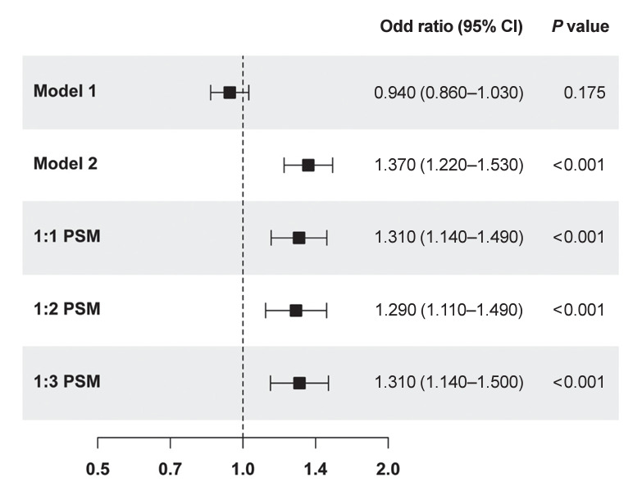Click the 1.0 axis tick label
The height and width of the screenshot is (500, 642).
[243, 471]
